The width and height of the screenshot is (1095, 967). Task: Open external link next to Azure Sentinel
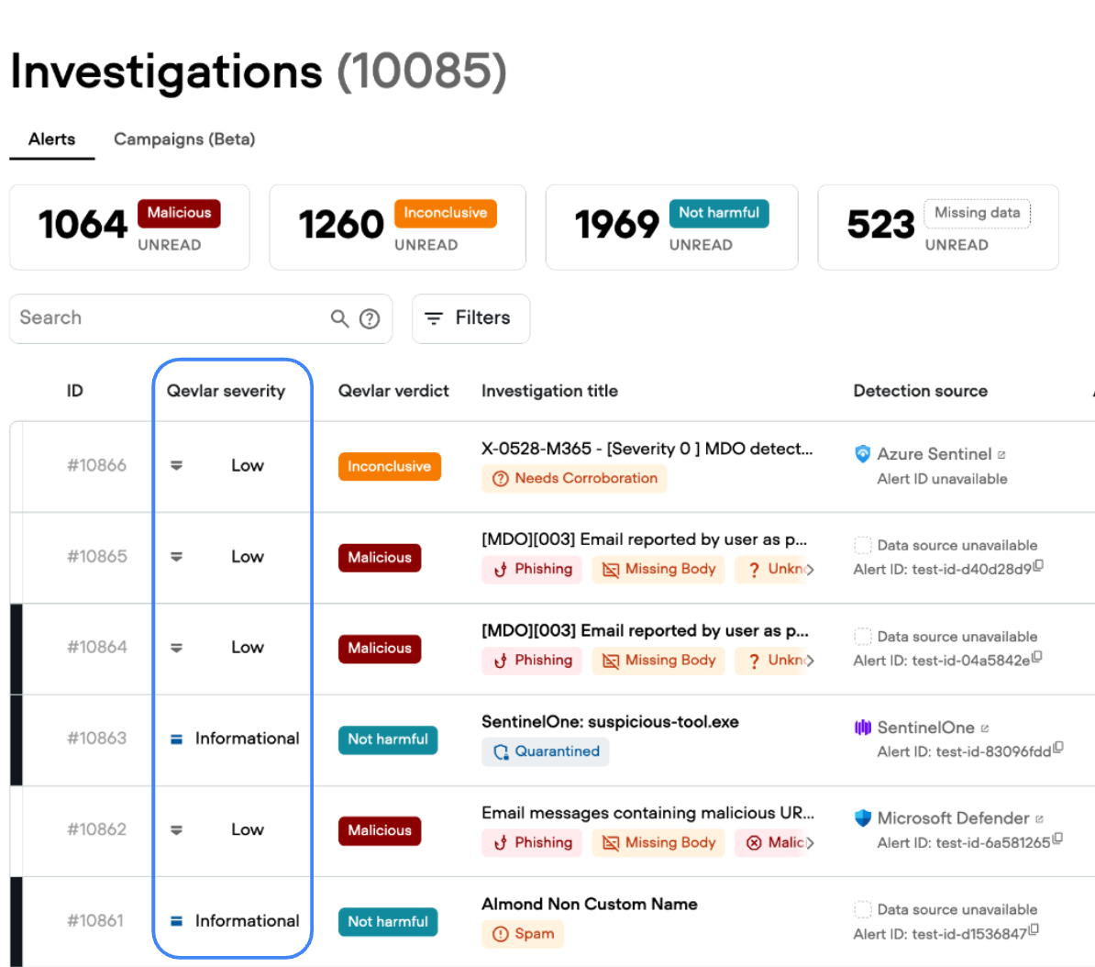click(1001, 455)
